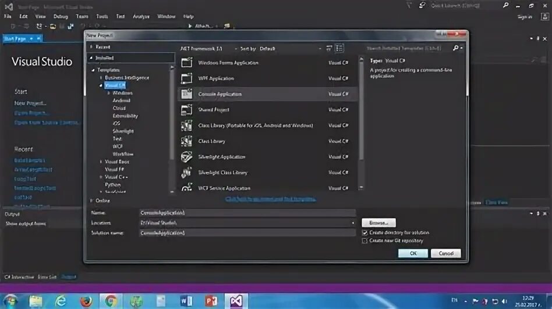Open the Edit menu

24,16
